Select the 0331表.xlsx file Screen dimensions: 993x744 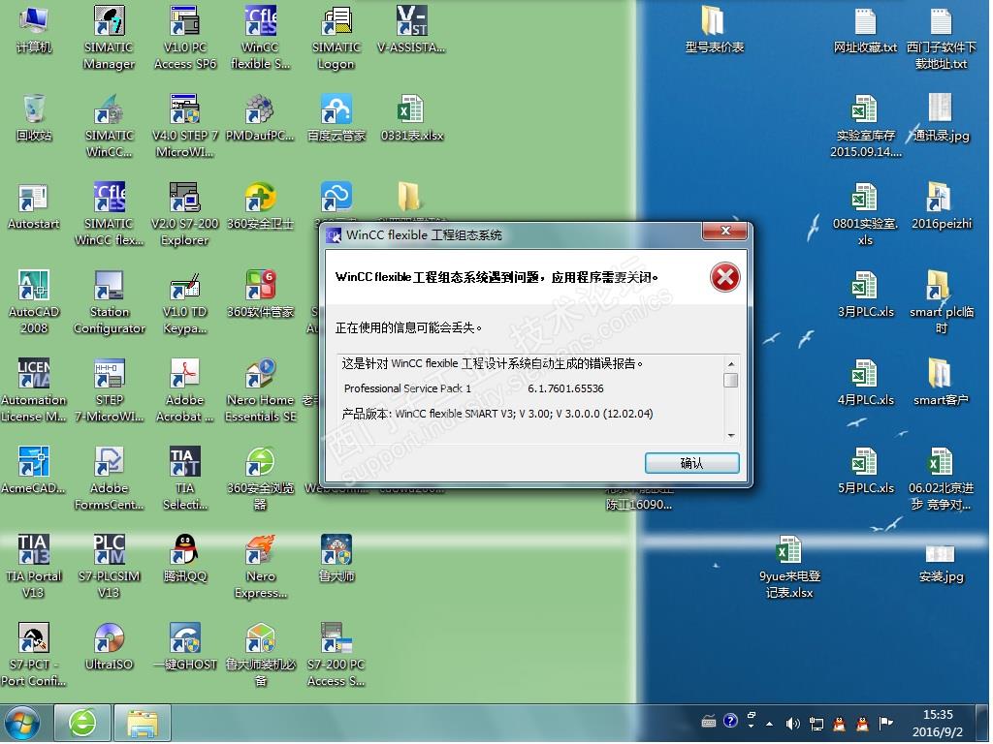click(411, 118)
